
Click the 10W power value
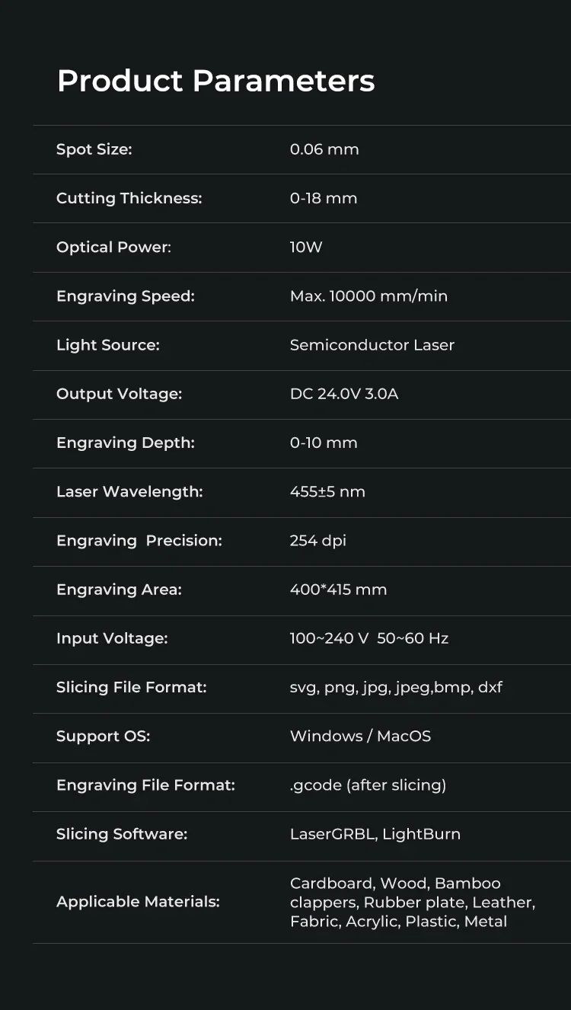pos(306,247)
